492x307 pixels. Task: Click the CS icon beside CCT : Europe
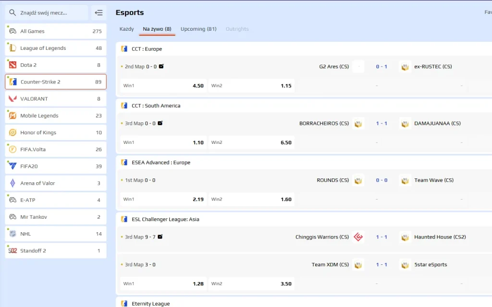point(124,49)
